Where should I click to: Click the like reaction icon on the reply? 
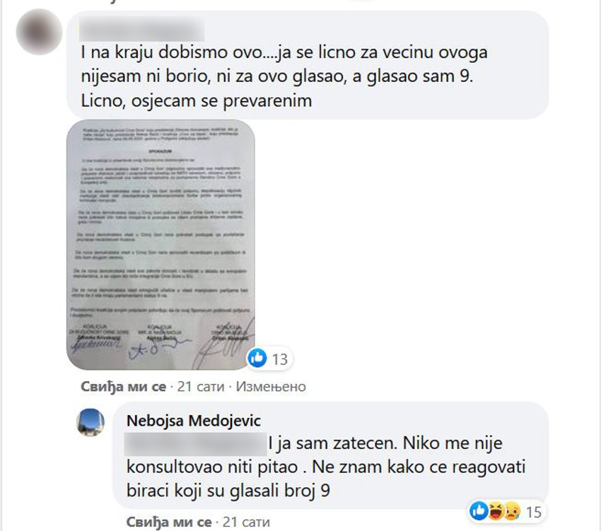click(479, 511)
